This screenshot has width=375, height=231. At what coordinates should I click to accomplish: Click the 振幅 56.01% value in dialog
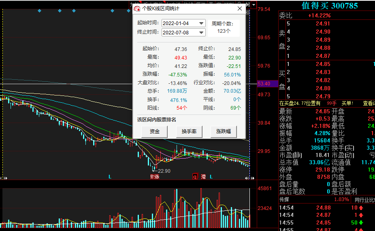click(x=232, y=75)
